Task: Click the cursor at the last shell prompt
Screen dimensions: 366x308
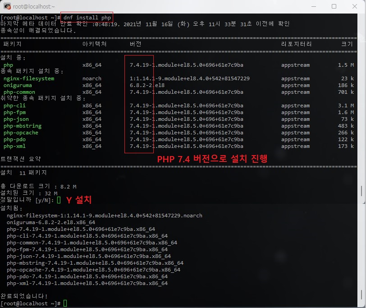Action: pyautogui.click(x=65, y=303)
